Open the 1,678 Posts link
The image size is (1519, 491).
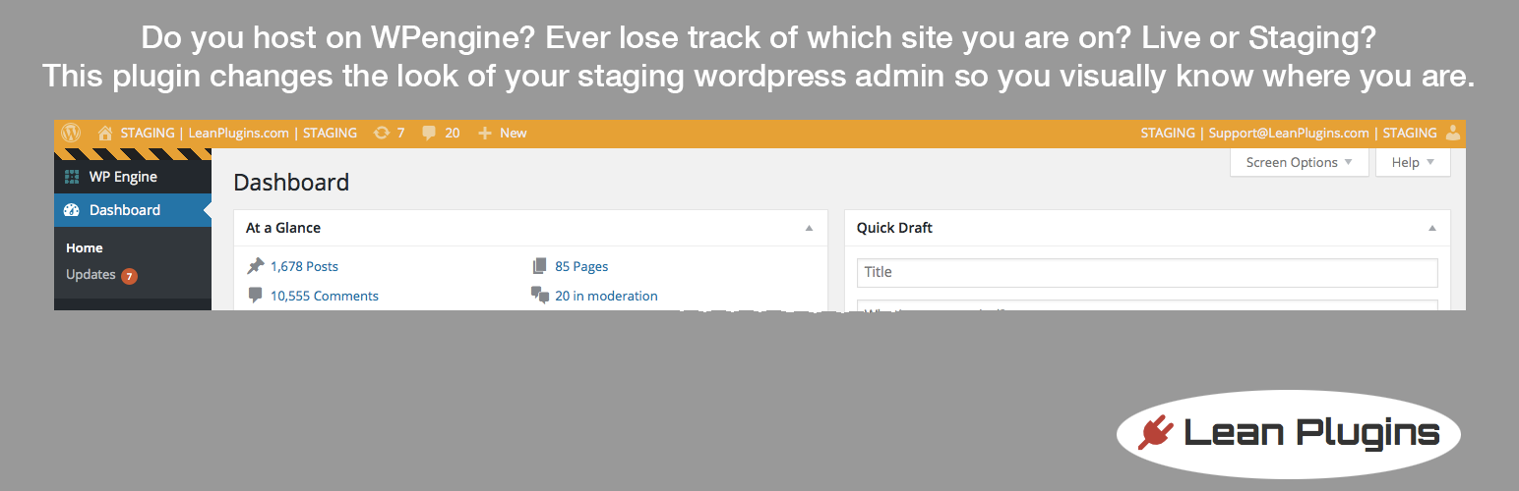pos(304,266)
